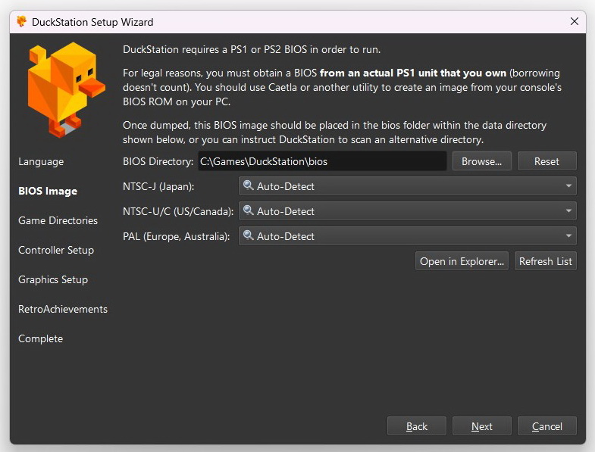Viewport: 595px width, 452px height.
Task: Click Next to continue the wizard
Action: 482,426
